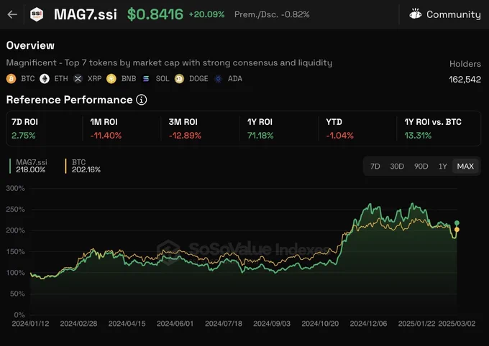
Task: Open Reference Performance info icon
Action: click(x=141, y=100)
